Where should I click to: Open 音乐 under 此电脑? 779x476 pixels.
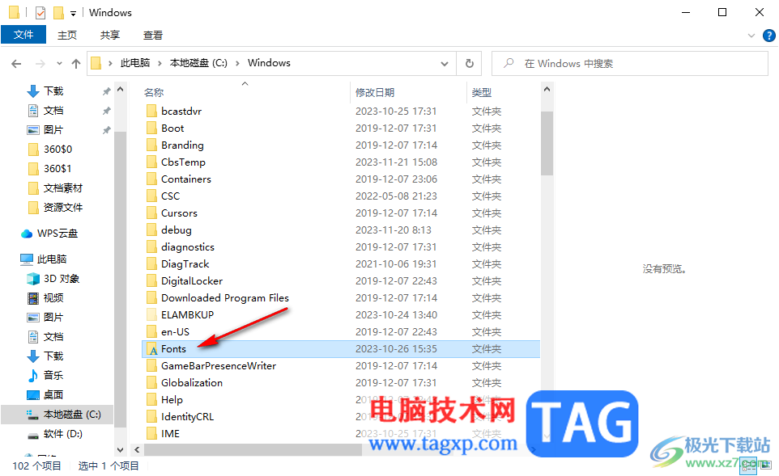tap(53, 375)
